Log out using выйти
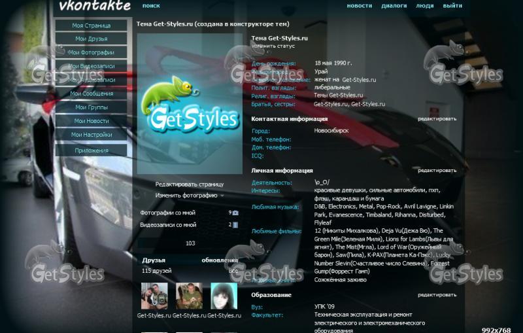The width and height of the screenshot is (523, 333). pyautogui.click(x=452, y=6)
